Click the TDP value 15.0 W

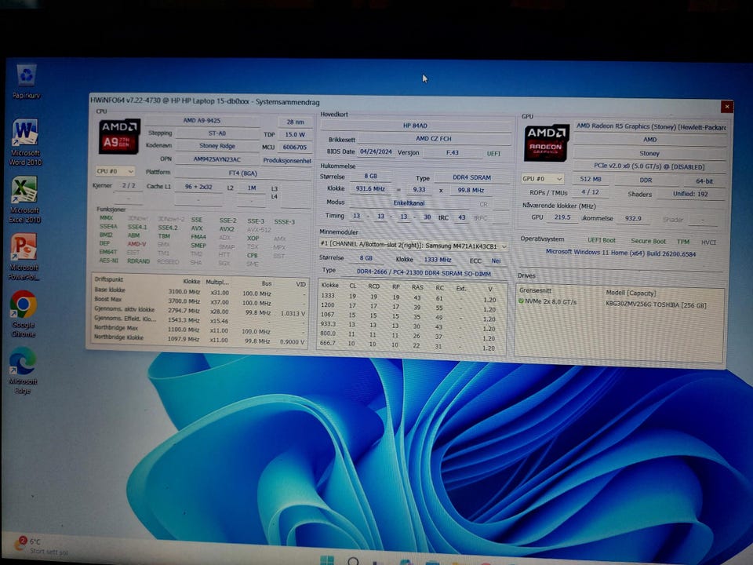click(295, 134)
